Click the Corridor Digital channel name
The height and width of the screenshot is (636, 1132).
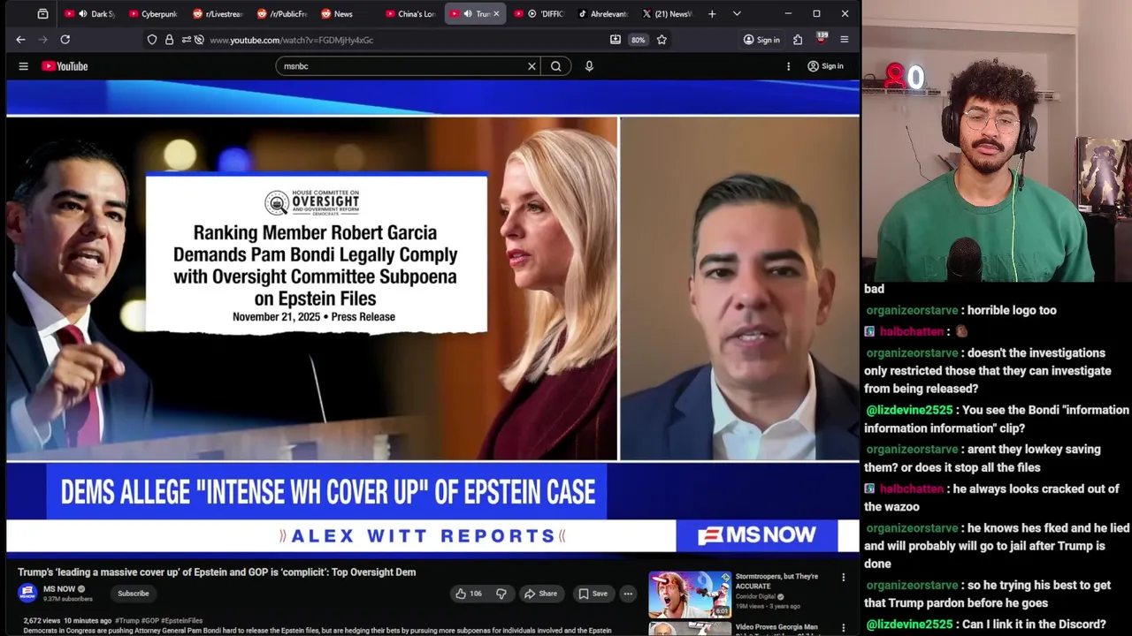755,596
